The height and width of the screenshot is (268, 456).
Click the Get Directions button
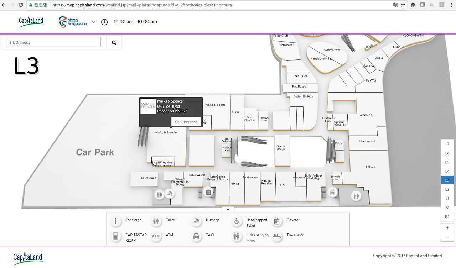(x=186, y=122)
